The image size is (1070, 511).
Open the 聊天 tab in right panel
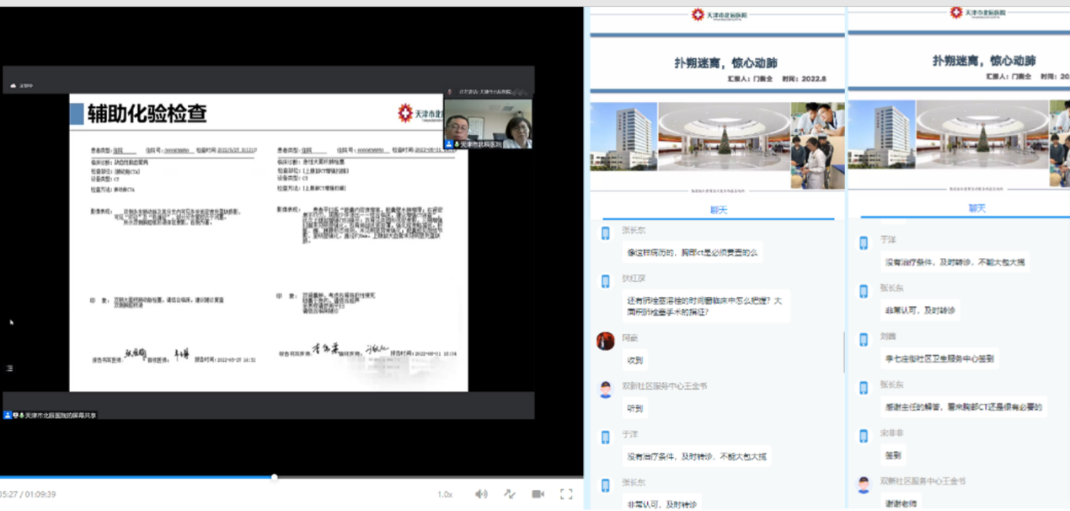tap(976, 208)
